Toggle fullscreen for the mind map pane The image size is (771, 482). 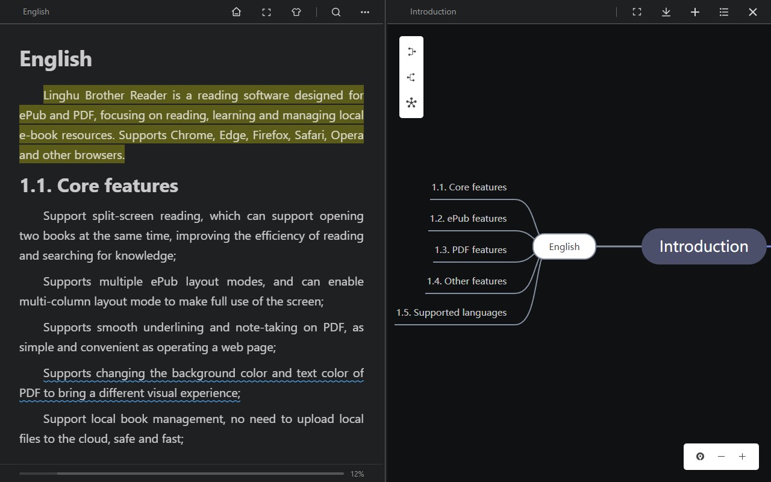pos(637,12)
